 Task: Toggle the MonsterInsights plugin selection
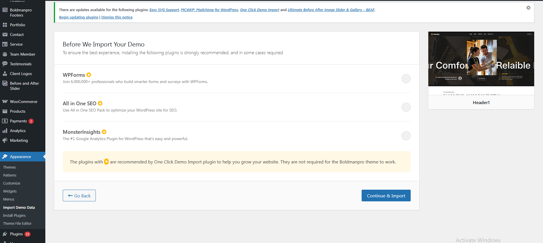coord(406,136)
